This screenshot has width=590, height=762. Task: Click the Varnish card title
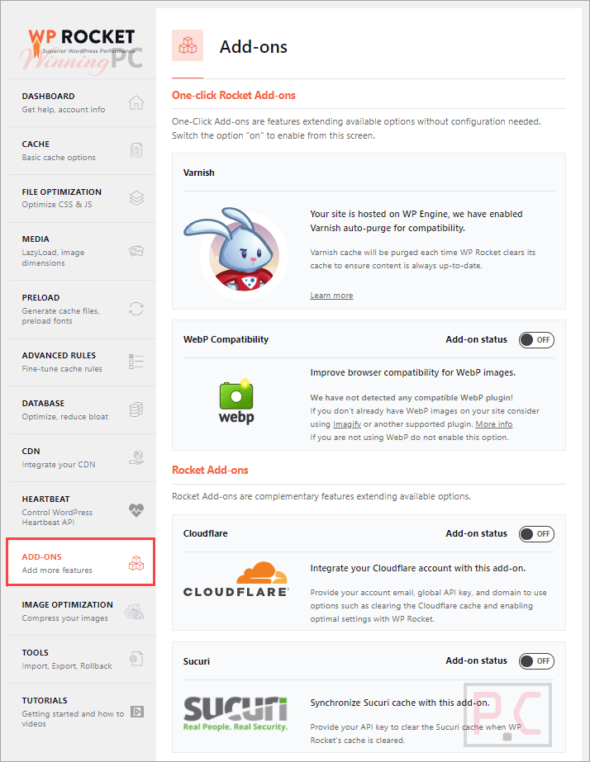[x=199, y=173]
